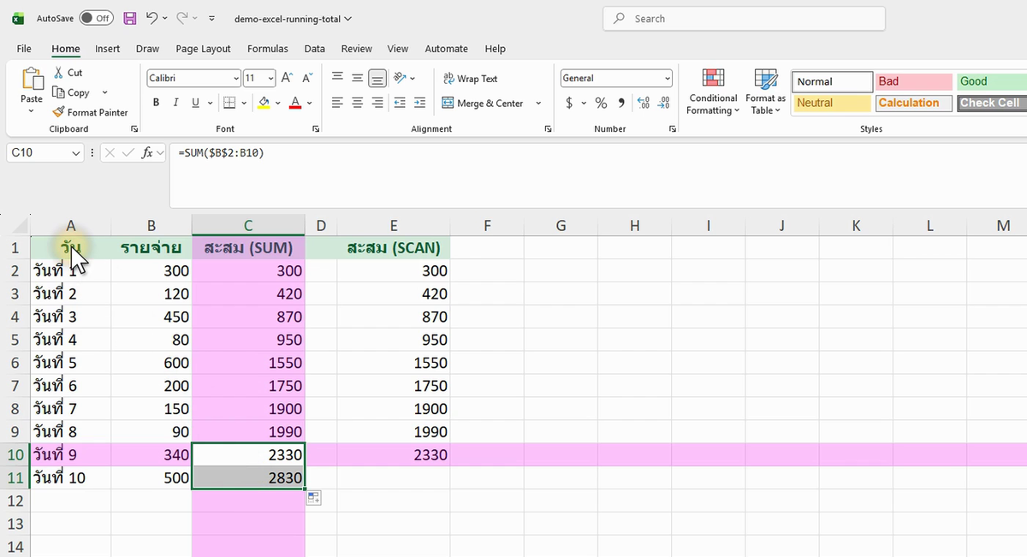Toggle Wrap Text
The image size is (1027, 557).
pos(470,78)
